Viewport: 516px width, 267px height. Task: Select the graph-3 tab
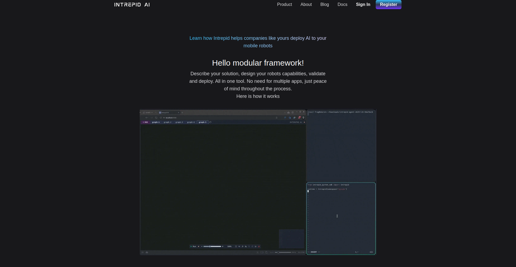(179, 122)
